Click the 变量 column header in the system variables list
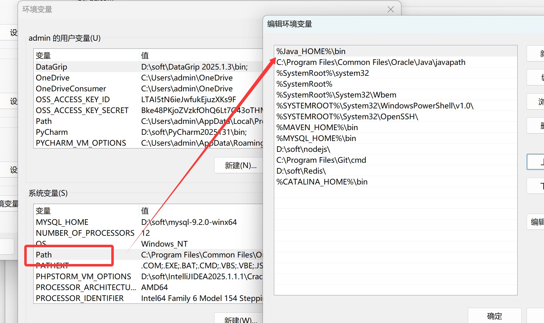Screen dimensions: 544x323 (x=43, y=211)
